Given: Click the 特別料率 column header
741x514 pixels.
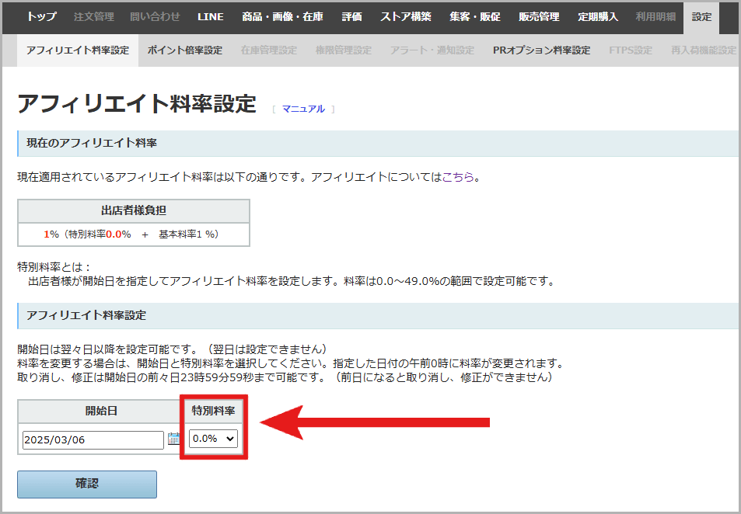Looking at the screenshot, I should tap(213, 411).
